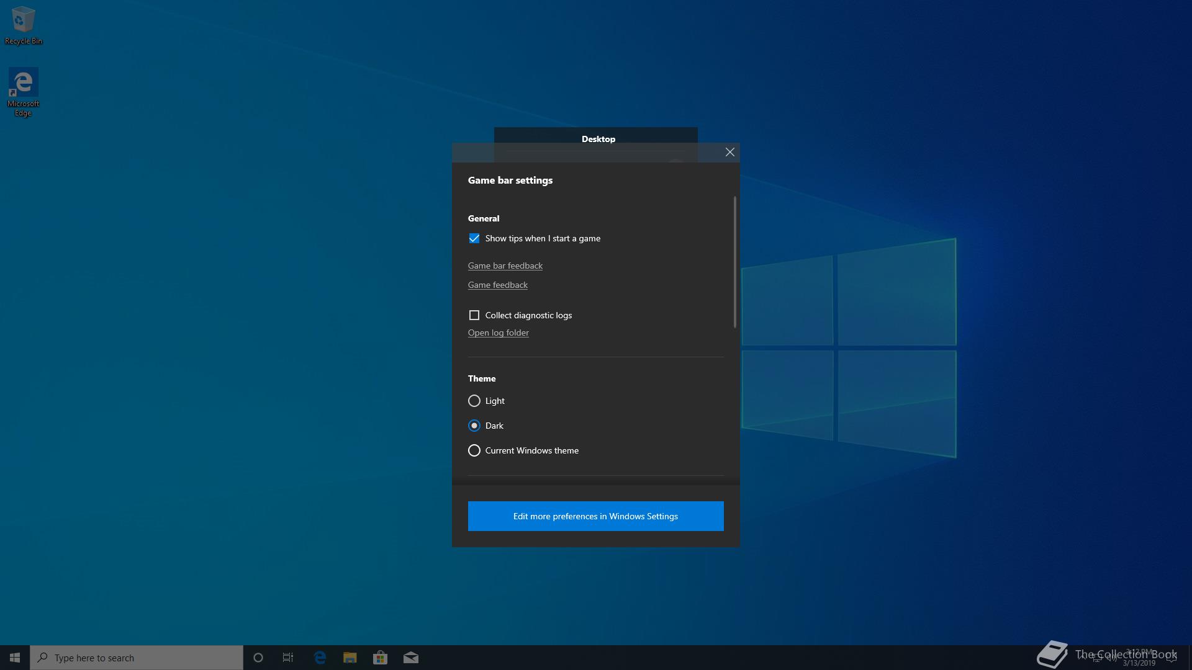Open Task View from the taskbar
Viewport: 1192px width, 670px height.
coord(288,658)
